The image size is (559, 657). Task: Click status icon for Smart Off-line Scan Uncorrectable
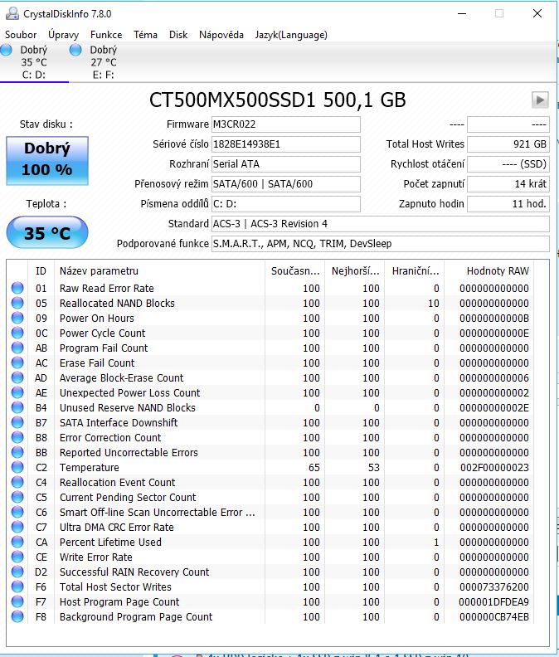(17, 512)
